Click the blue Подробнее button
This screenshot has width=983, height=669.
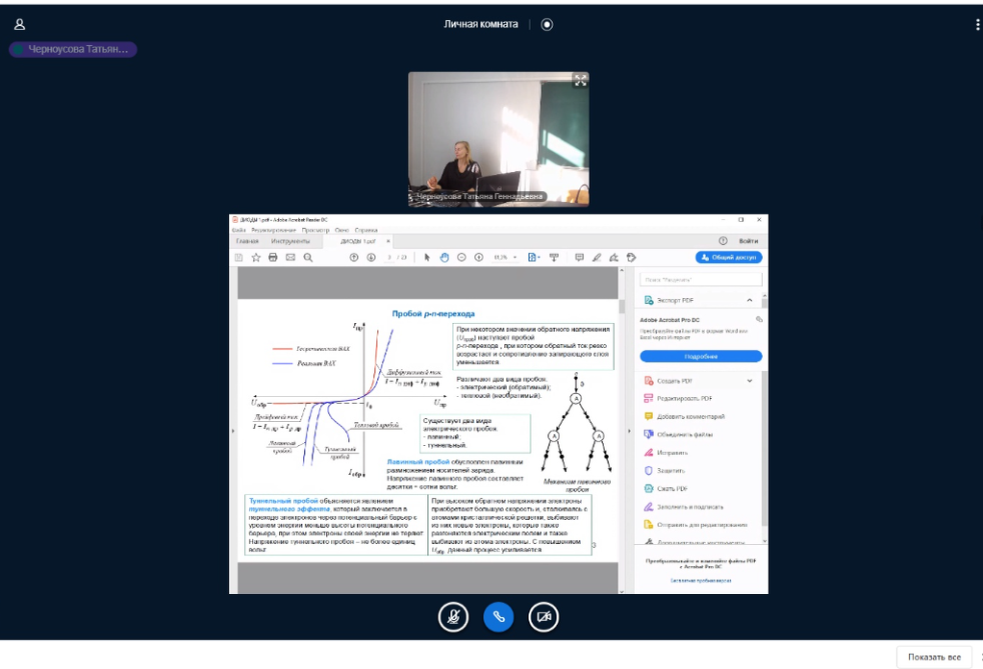point(701,357)
